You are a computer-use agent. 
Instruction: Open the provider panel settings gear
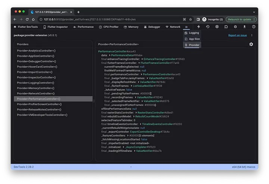pyautogui.click(x=251, y=44)
